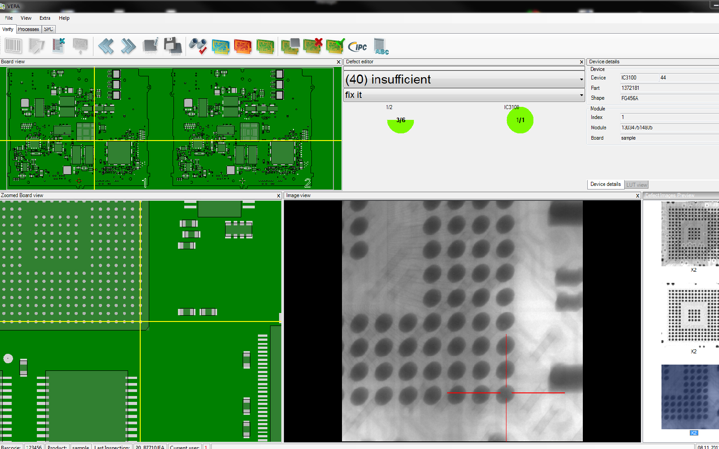Viewport: 719px width, 449px height.
Task: Click the IC3100 1/1 green circle indicator
Action: pos(520,120)
